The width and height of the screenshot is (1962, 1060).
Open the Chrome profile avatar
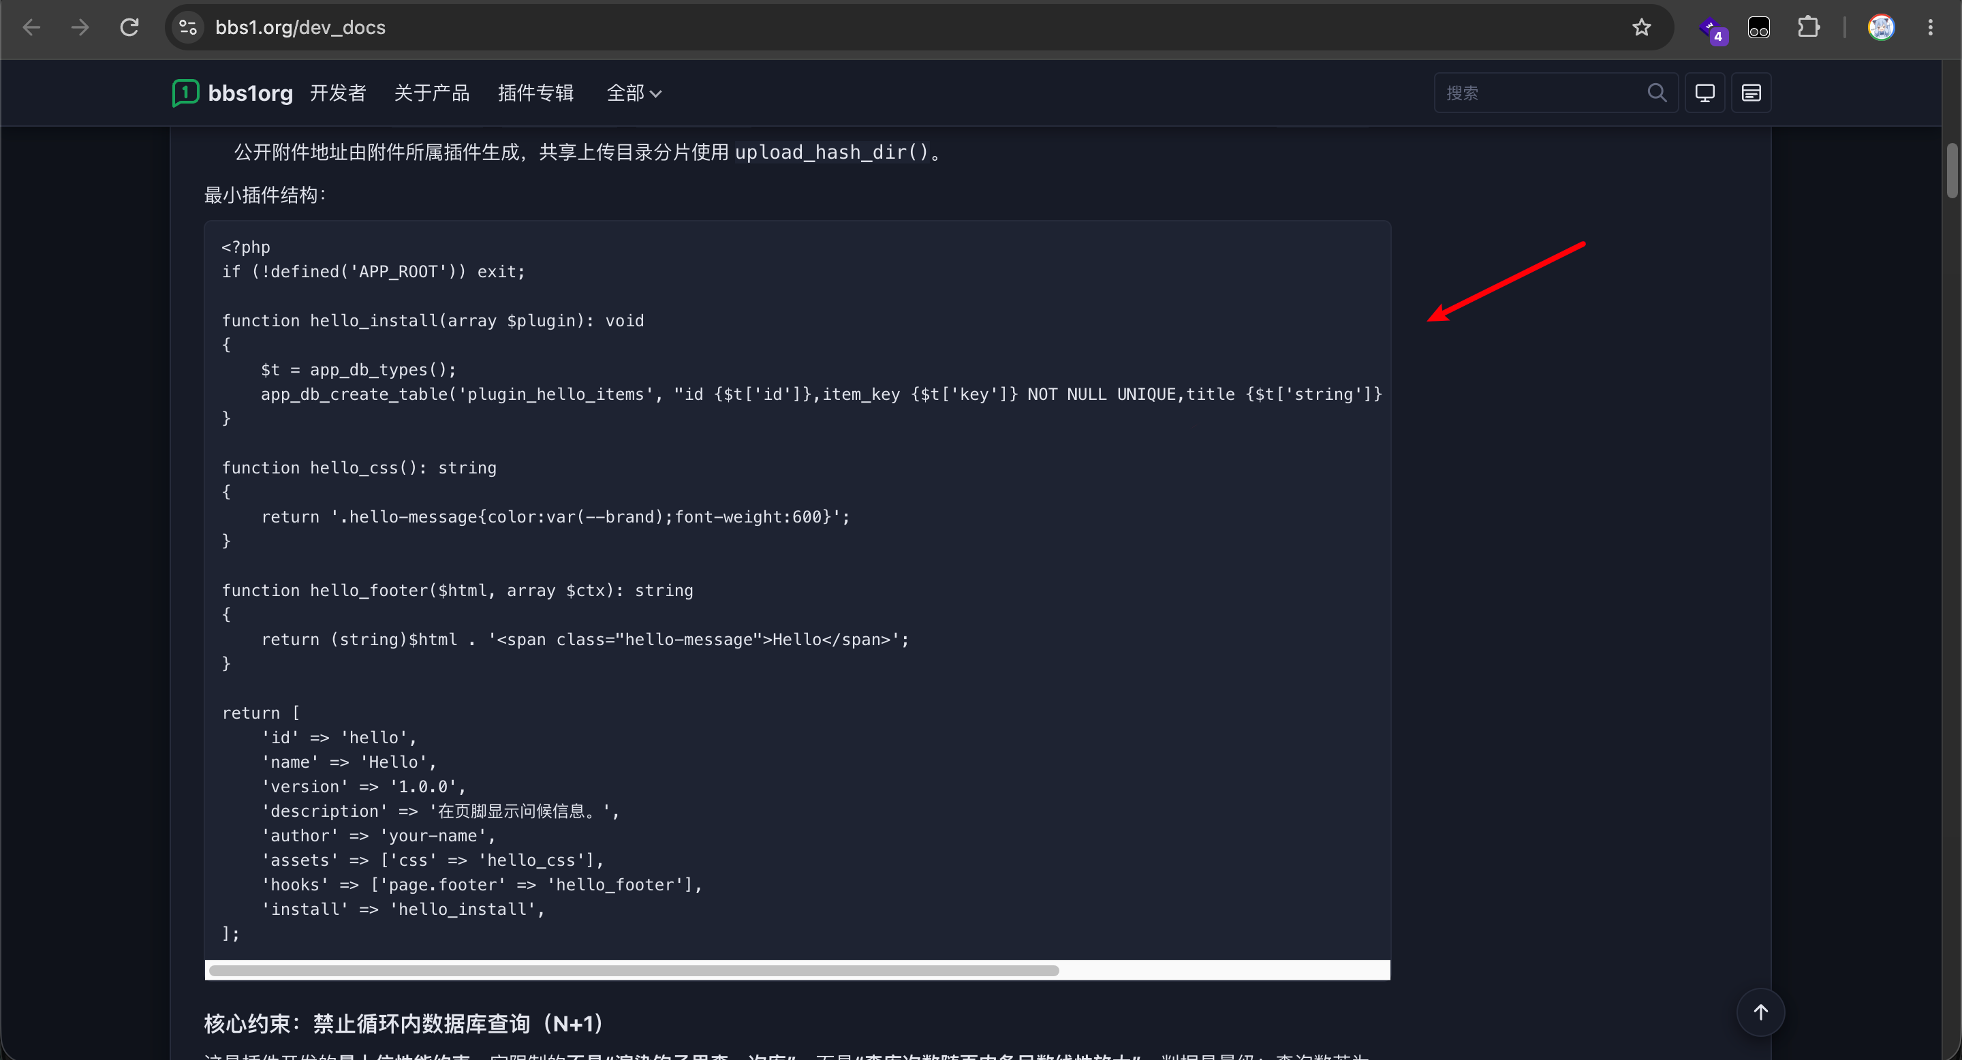(1881, 27)
